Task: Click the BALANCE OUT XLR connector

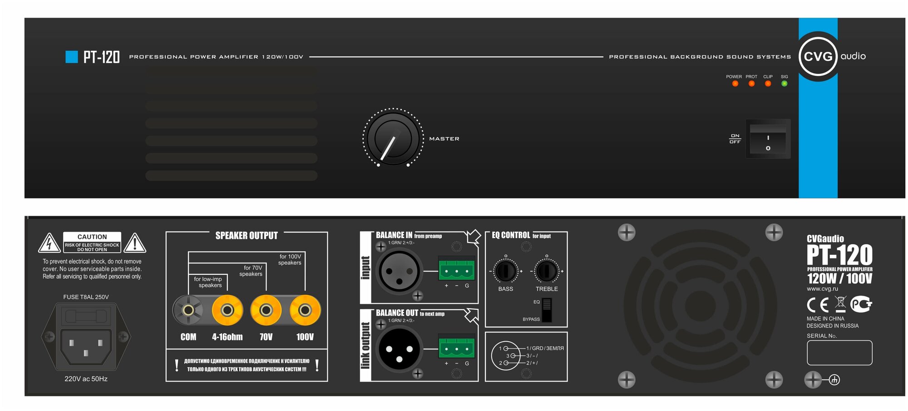Action: (x=399, y=349)
